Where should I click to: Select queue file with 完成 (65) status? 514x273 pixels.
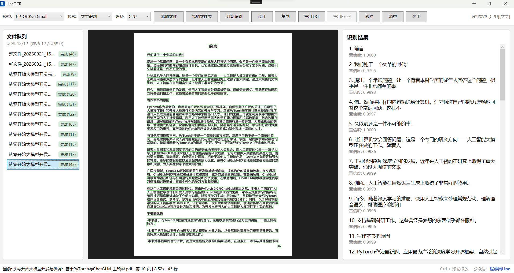(43, 124)
